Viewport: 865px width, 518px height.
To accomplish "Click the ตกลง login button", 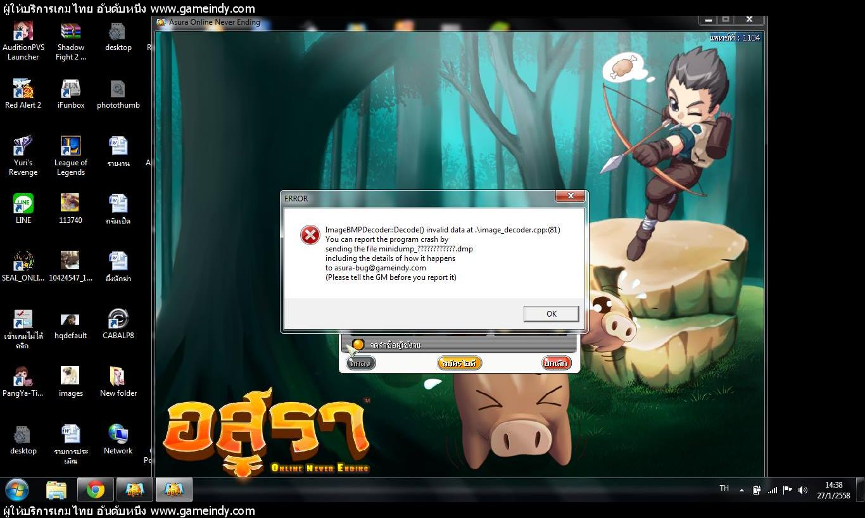I will [361, 363].
